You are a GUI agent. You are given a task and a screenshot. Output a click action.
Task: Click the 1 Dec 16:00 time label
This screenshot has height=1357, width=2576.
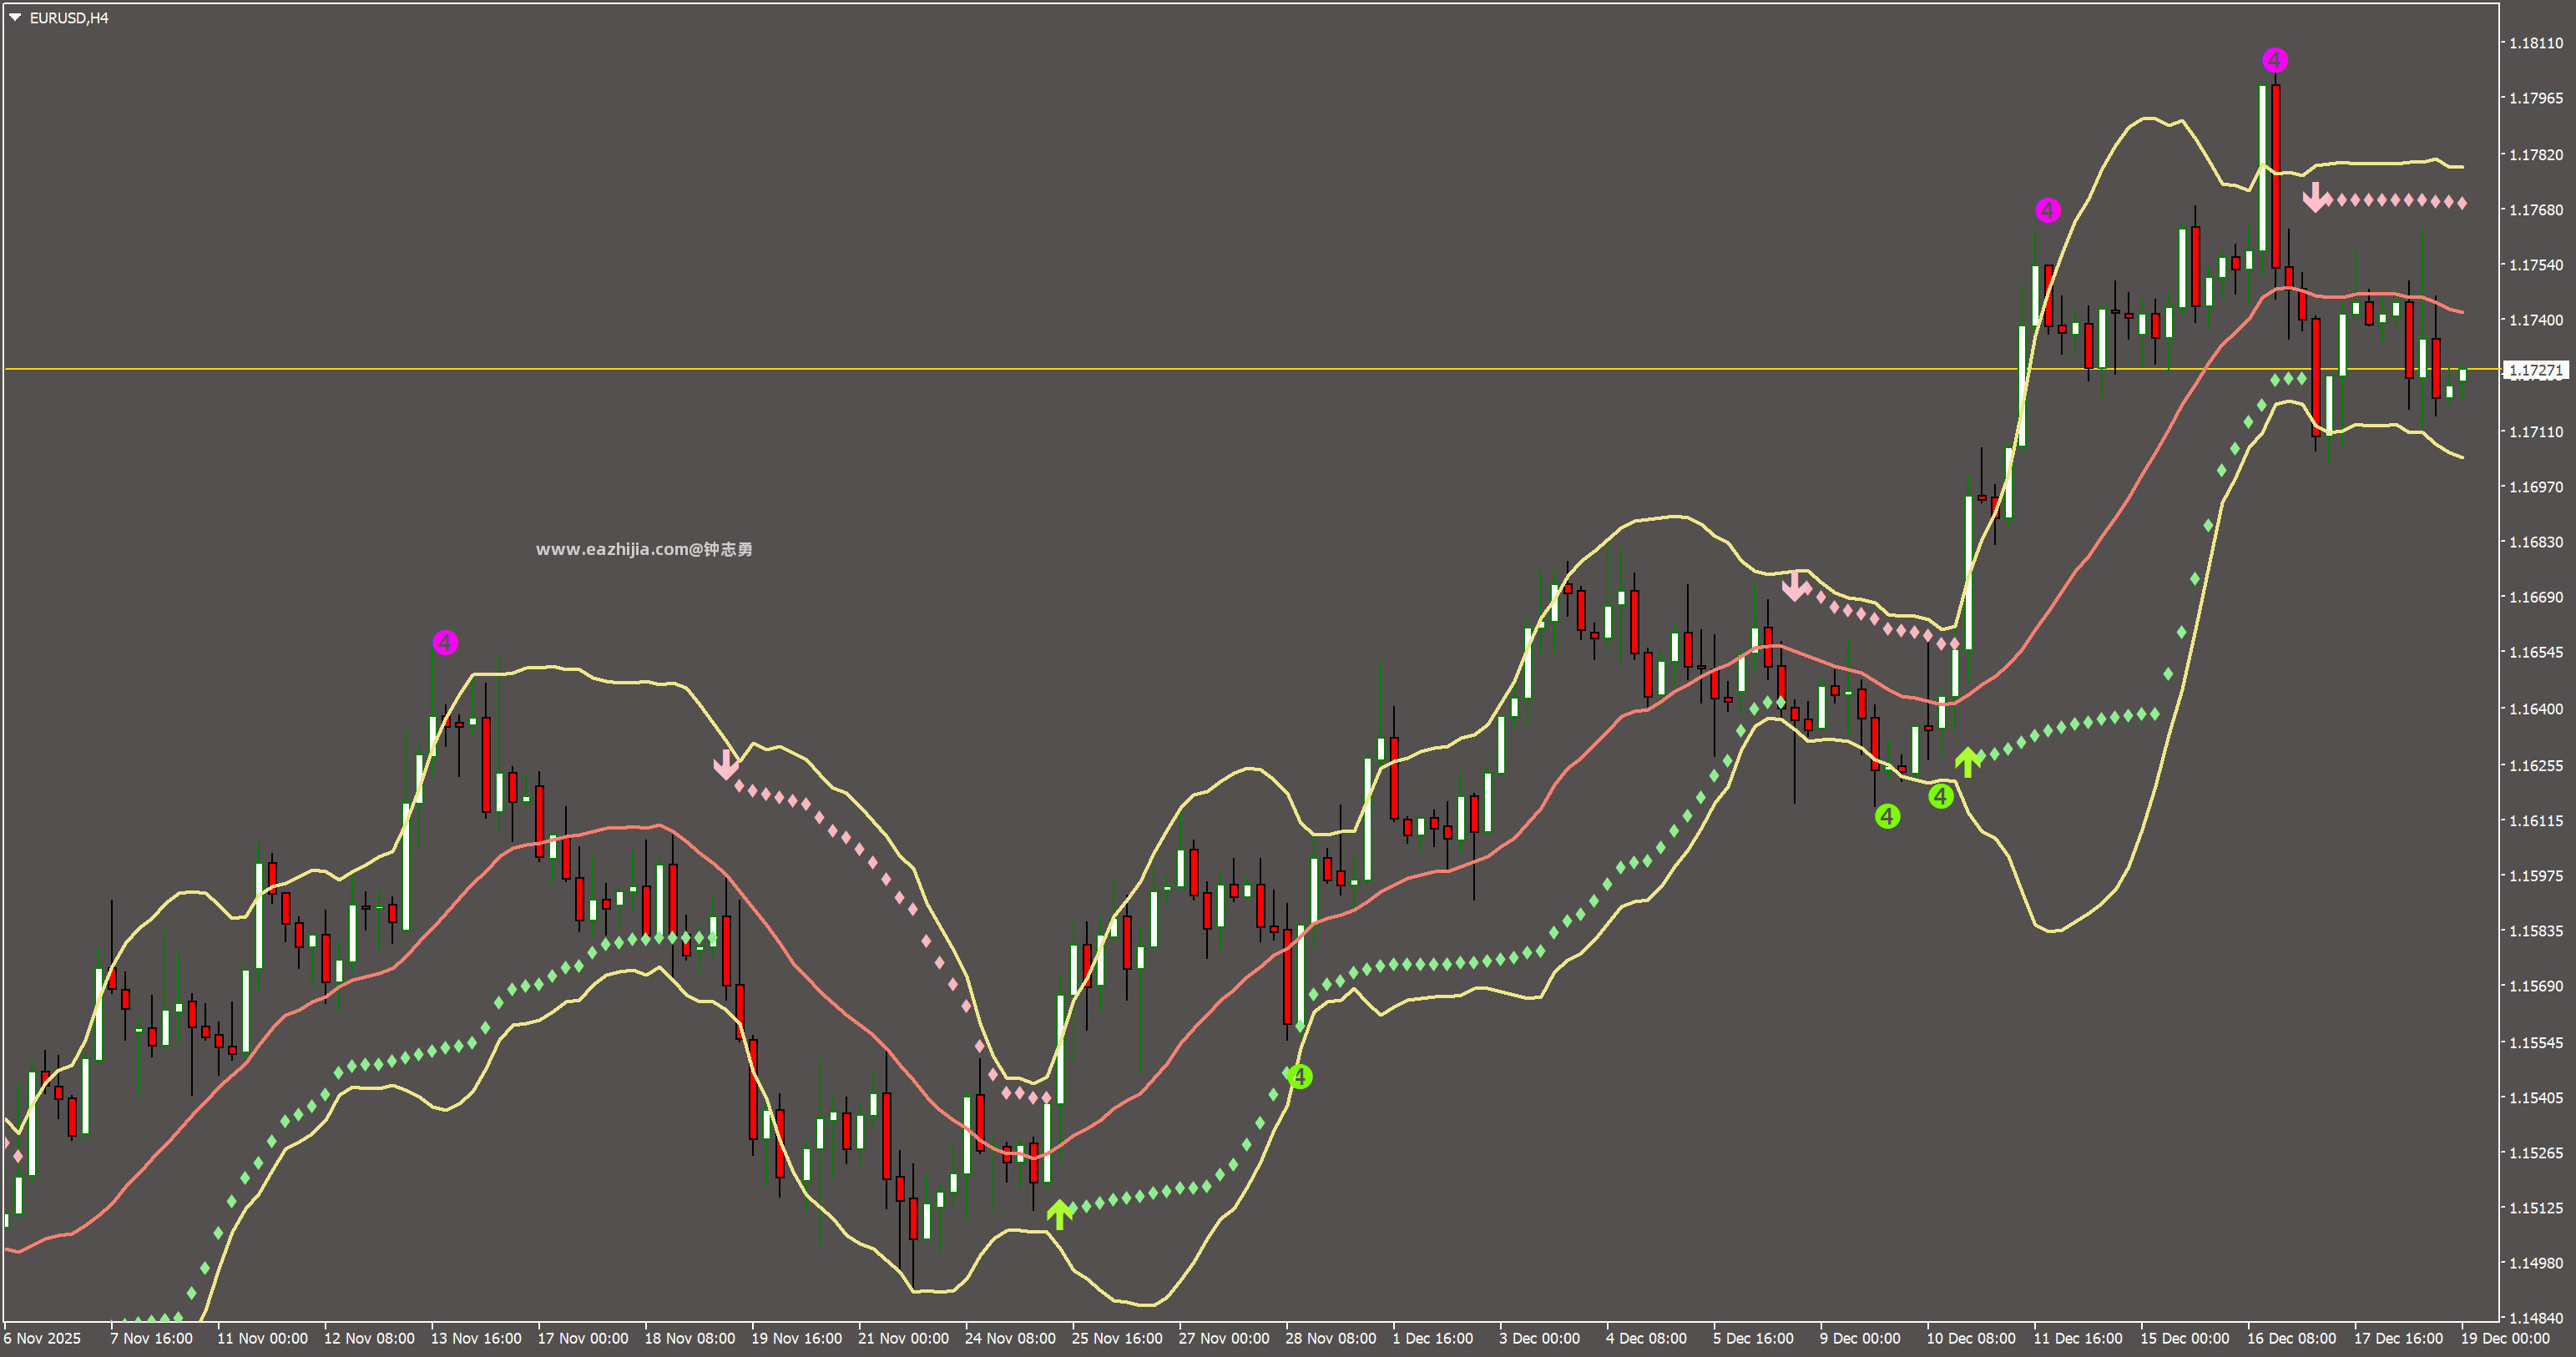coord(1433,1338)
